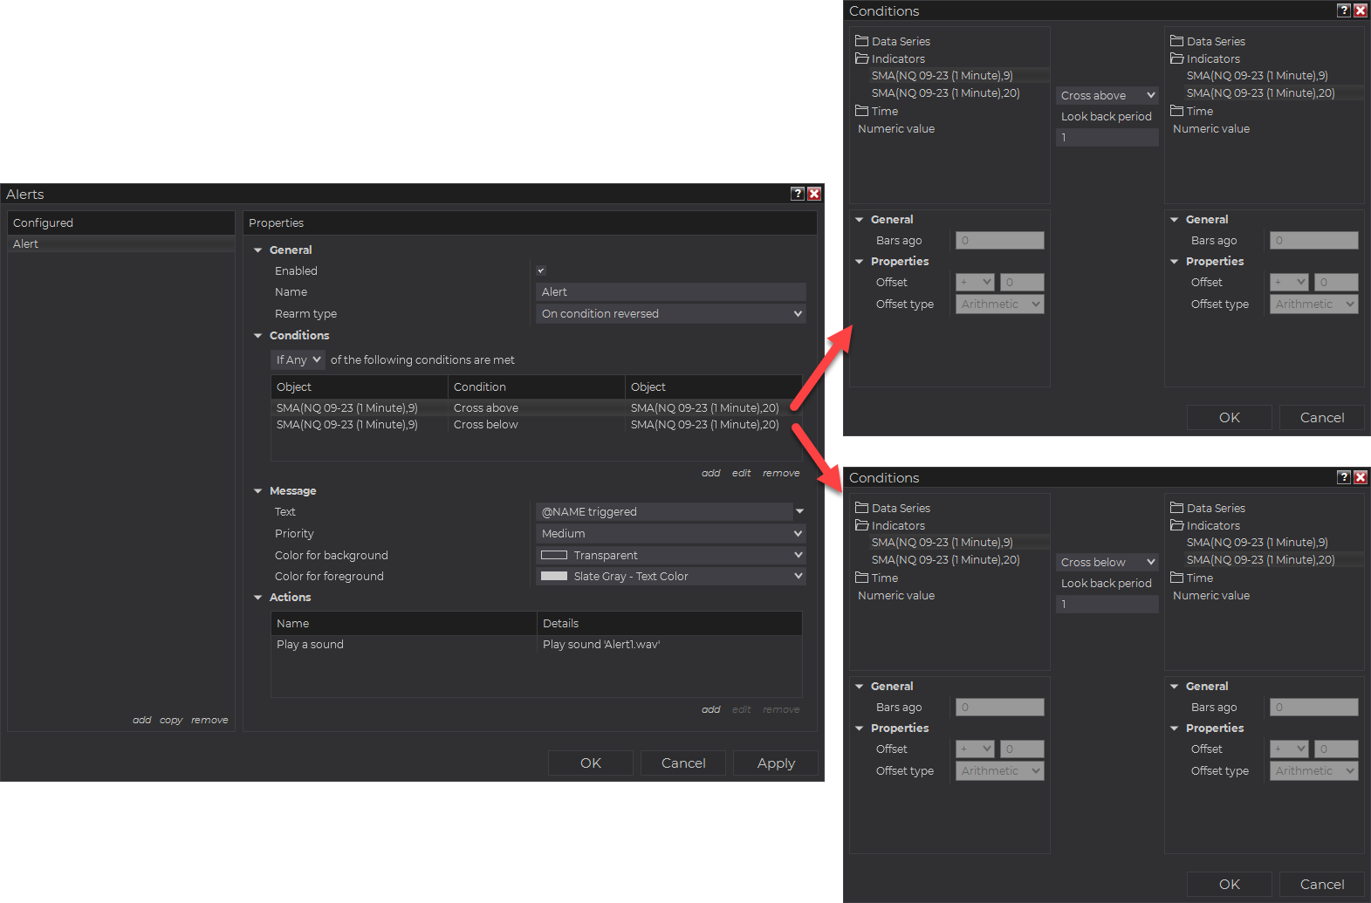The height and width of the screenshot is (903, 1371).
Task: Click Look back period field in Cross below dialog
Action: point(1107,604)
